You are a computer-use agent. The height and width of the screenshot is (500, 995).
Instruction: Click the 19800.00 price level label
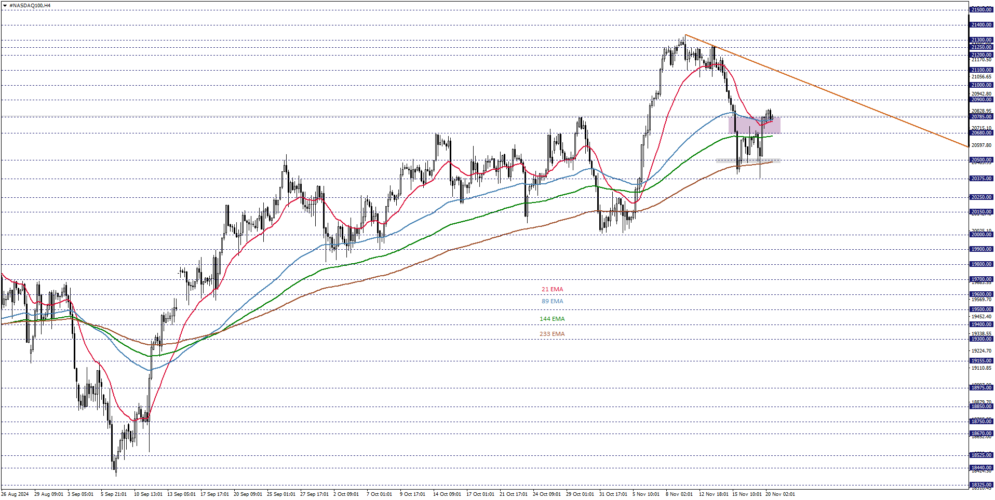tap(981, 264)
